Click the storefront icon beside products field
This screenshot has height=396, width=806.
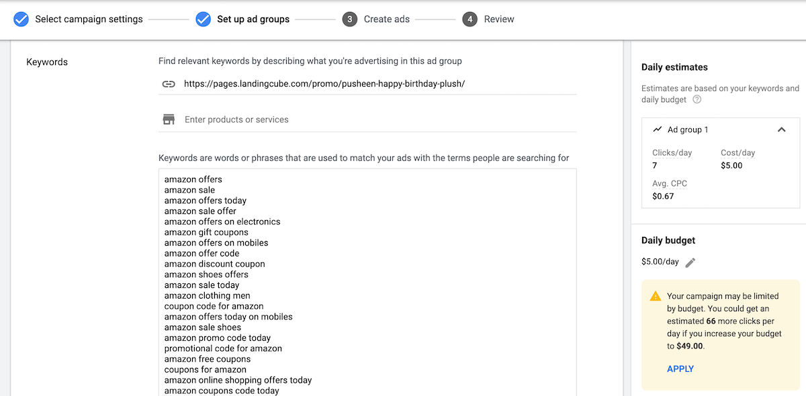pyautogui.click(x=169, y=119)
